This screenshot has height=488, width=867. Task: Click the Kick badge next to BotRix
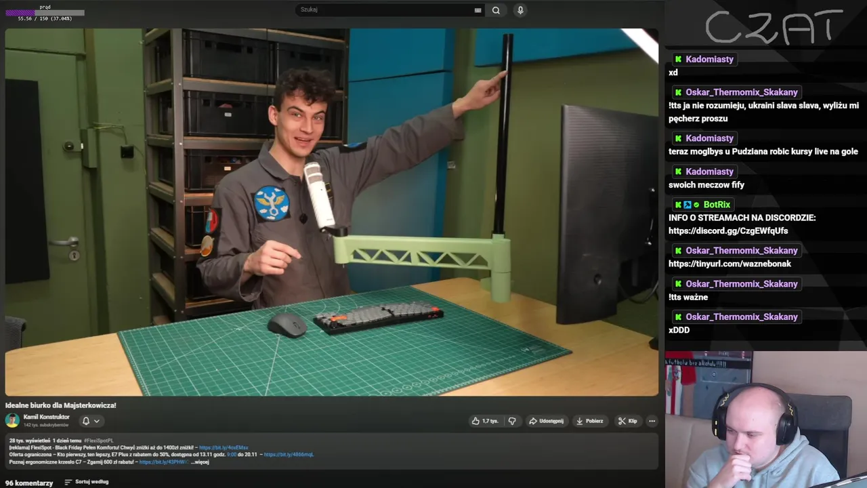tap(678, 205)
